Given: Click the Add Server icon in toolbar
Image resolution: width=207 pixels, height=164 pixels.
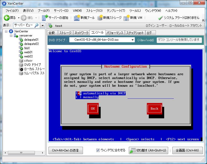Looking at the screenshot, I should 45,17.
